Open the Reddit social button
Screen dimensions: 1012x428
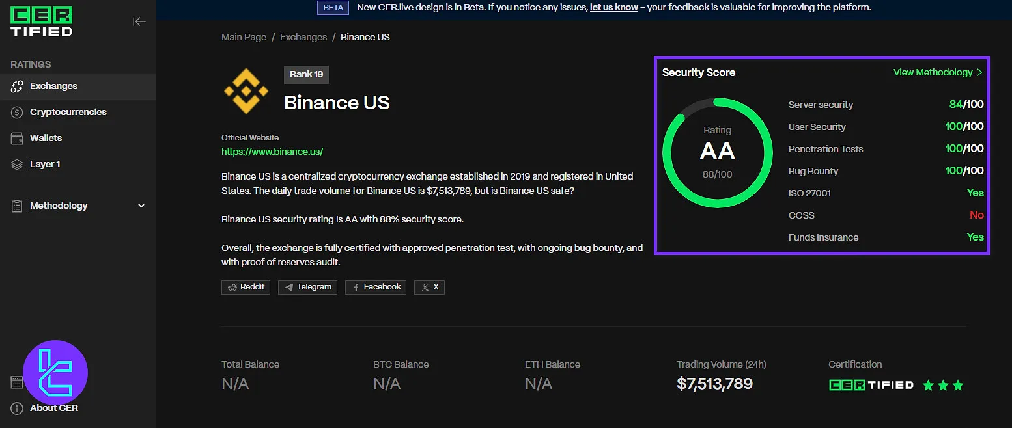tap(246, 287)
